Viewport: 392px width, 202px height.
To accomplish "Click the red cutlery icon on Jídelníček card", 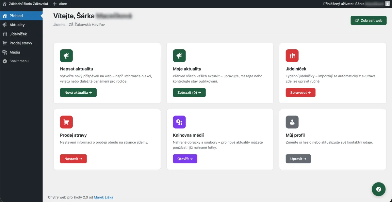I will click(x=292, y=56).
